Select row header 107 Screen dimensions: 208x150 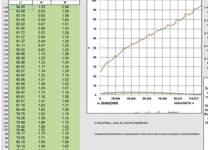tap(6, 101)
